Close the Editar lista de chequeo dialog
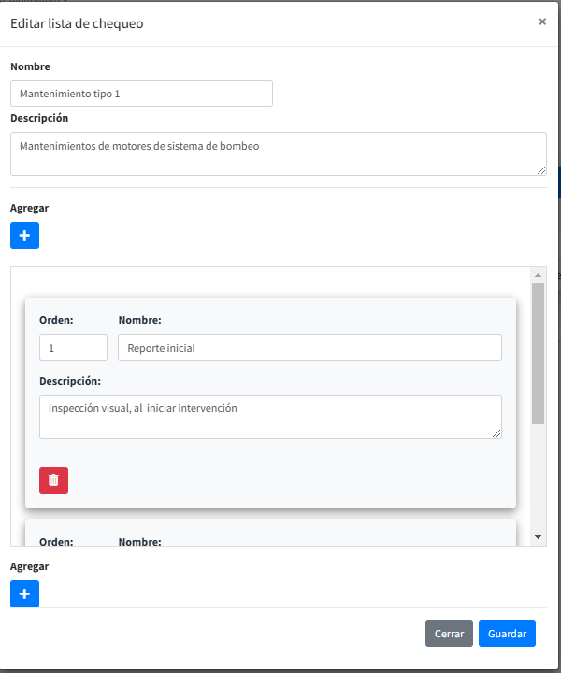 (x=541, y=22)
